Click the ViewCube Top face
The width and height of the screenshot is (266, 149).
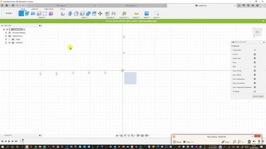[x=257, y=32]
